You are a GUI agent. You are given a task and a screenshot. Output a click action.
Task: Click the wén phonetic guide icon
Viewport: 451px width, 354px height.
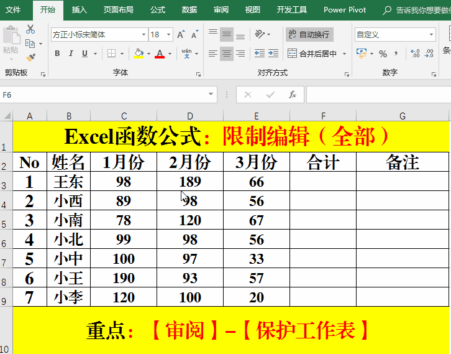pos(186,54)
